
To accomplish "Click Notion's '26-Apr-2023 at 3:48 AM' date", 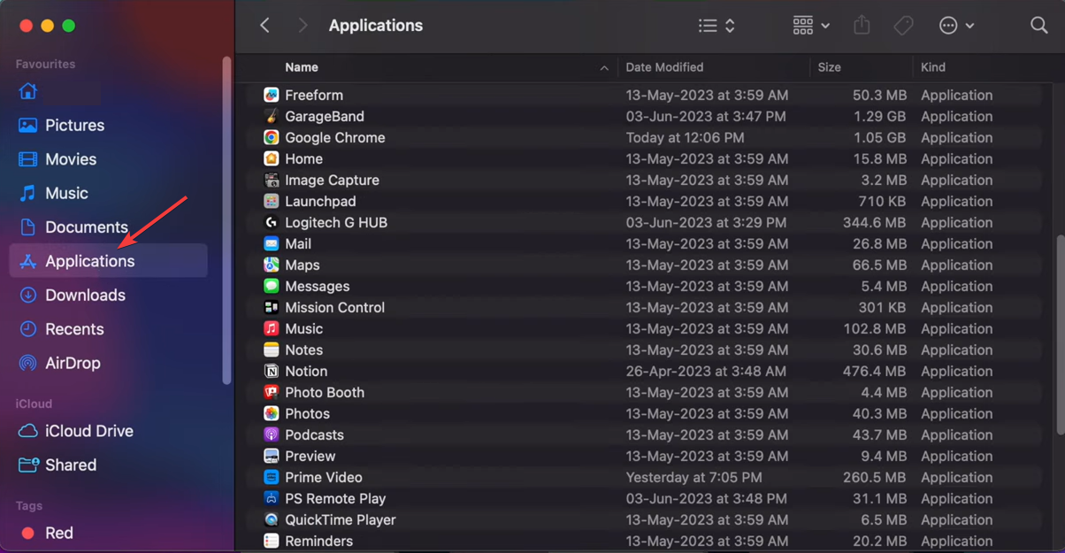I will coord(706,371).
